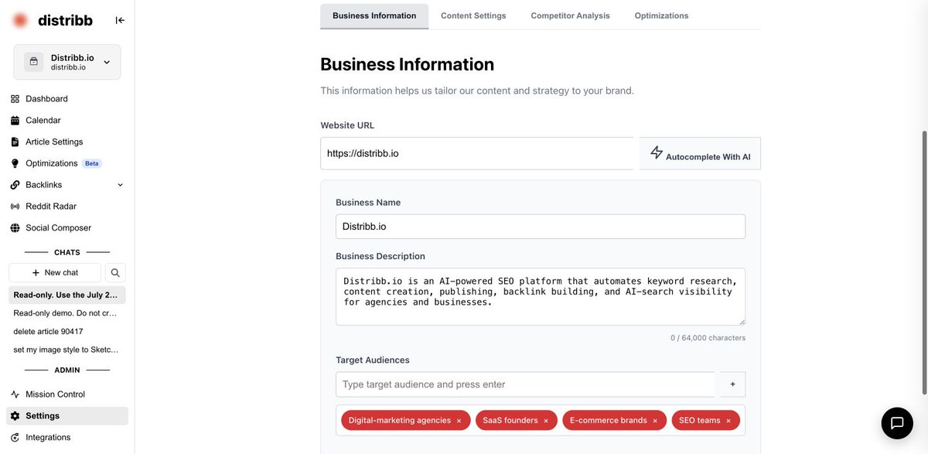Click the Optimizations lightbulb icon
The image size is (928, 454).
[15, 163]
